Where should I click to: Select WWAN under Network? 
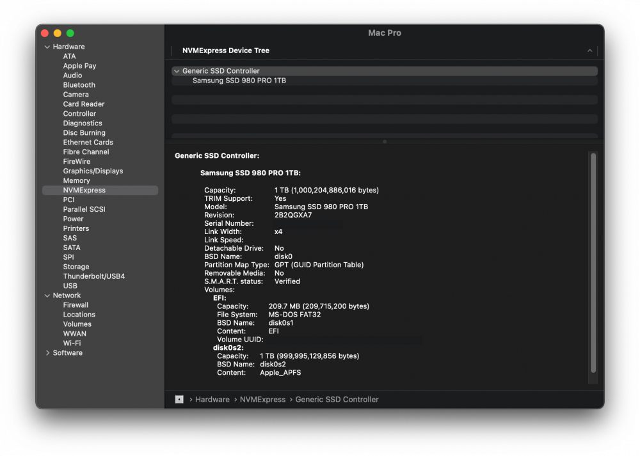pos(74,334)
